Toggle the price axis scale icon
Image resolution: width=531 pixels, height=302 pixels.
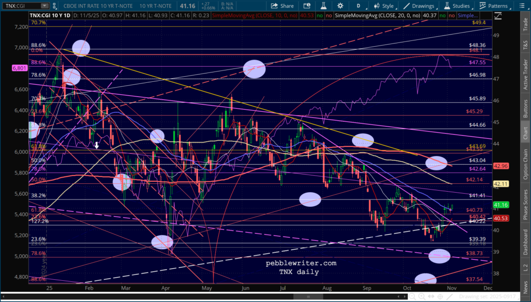[x=498, y=16]
